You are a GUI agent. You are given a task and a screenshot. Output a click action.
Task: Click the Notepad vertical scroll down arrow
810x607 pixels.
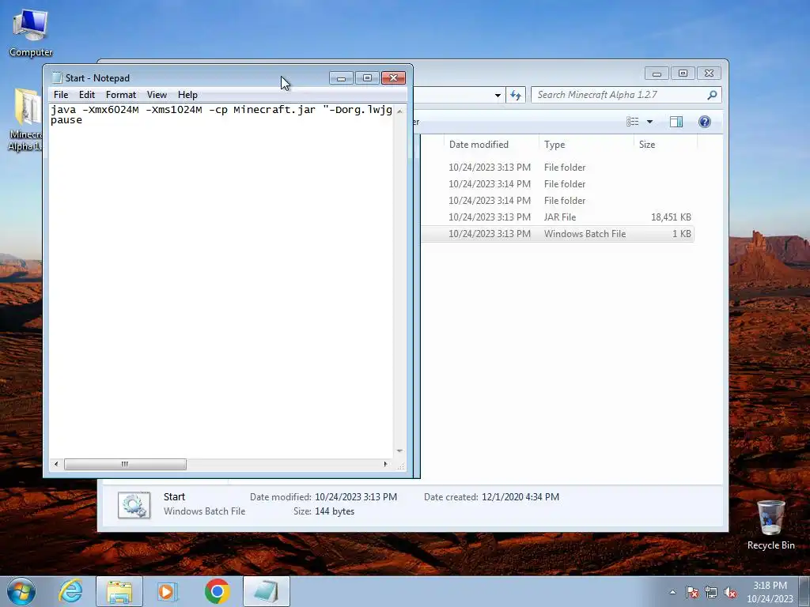coord(399,451)
